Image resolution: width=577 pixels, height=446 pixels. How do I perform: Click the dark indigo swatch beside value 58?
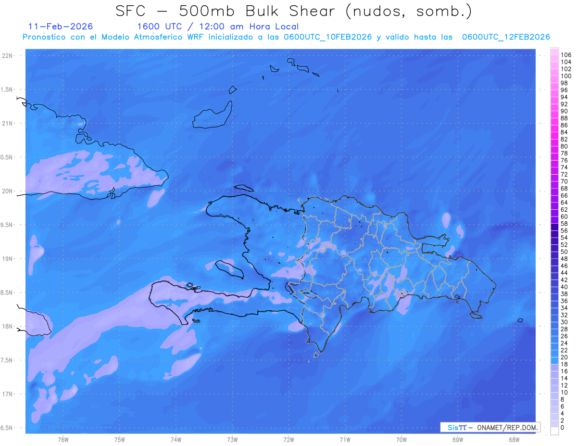tap(554, 227)
